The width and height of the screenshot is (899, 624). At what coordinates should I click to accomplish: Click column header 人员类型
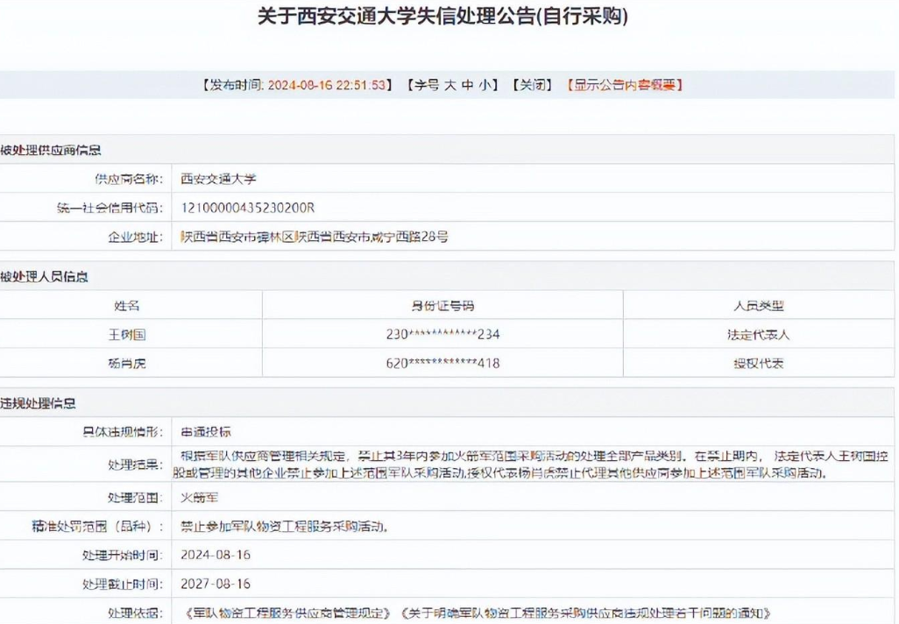[x=759, y=306]
